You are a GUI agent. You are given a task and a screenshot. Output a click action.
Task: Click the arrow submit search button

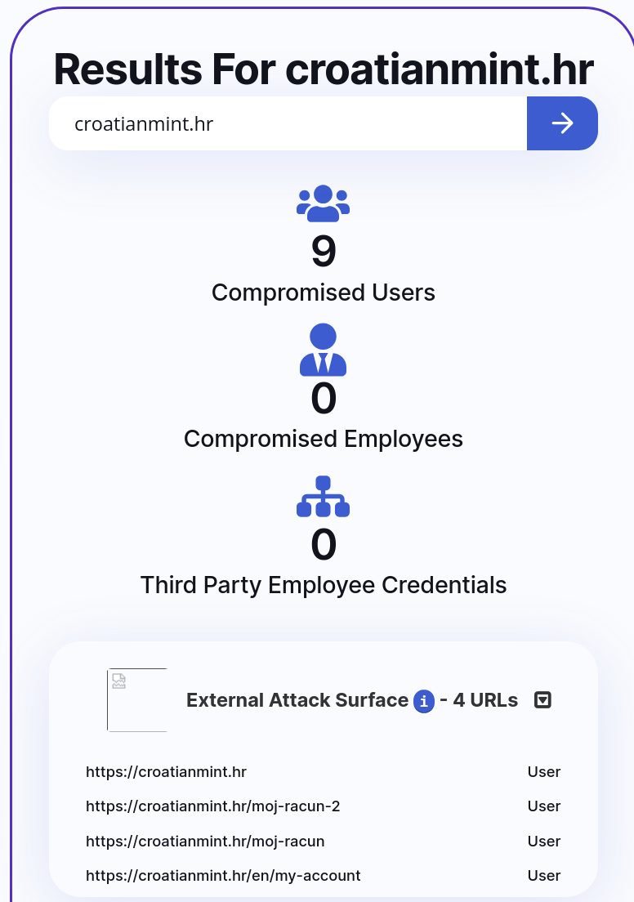pos(562,123)
